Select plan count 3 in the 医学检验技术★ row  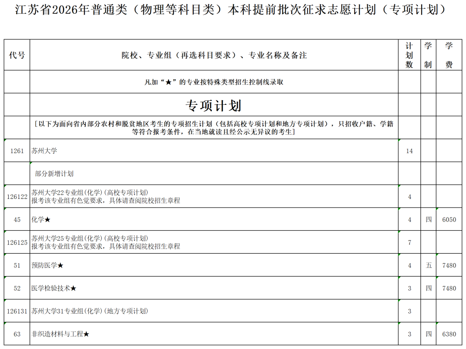click(x=409, y=288)
